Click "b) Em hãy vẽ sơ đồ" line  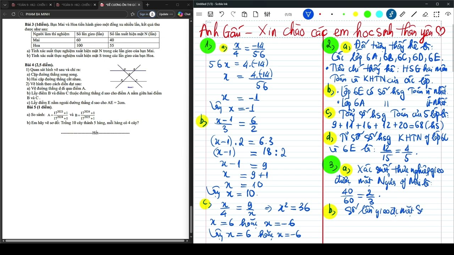(83, 123)
